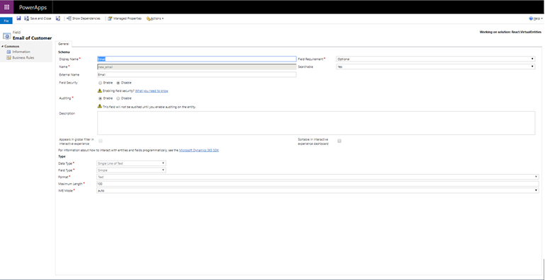The width and height of the screenshot is (545, 280).
Task: Toggle Appears in global filter checkbox
Action: 101,141
